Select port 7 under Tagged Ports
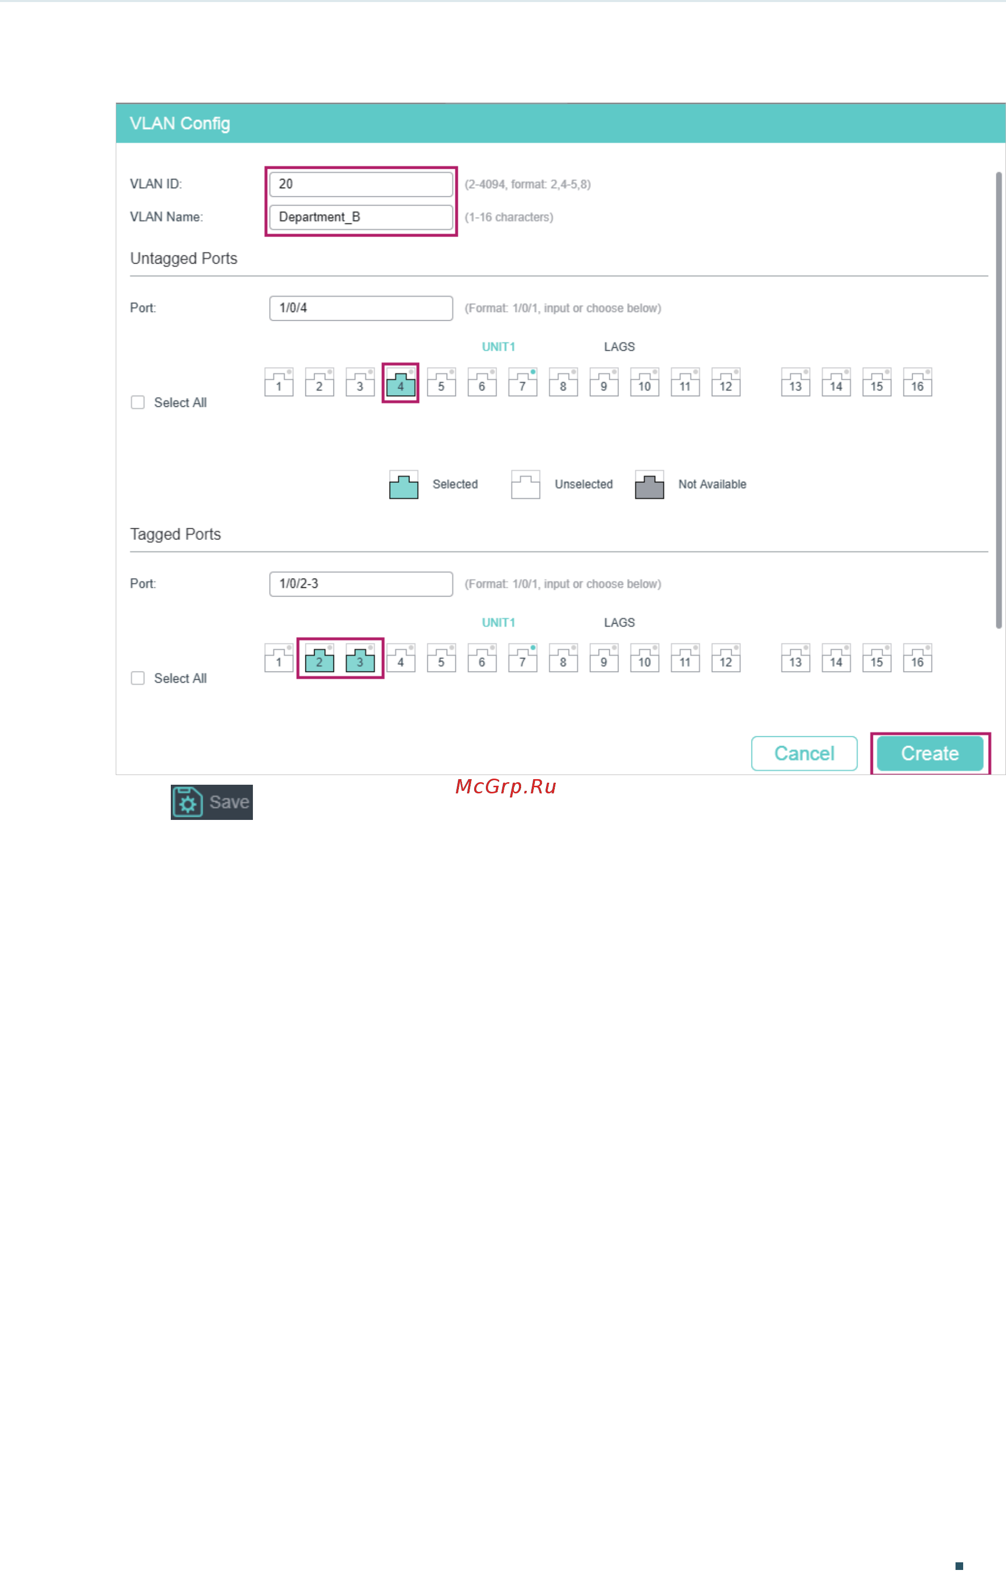 click(x=523, y=658)
